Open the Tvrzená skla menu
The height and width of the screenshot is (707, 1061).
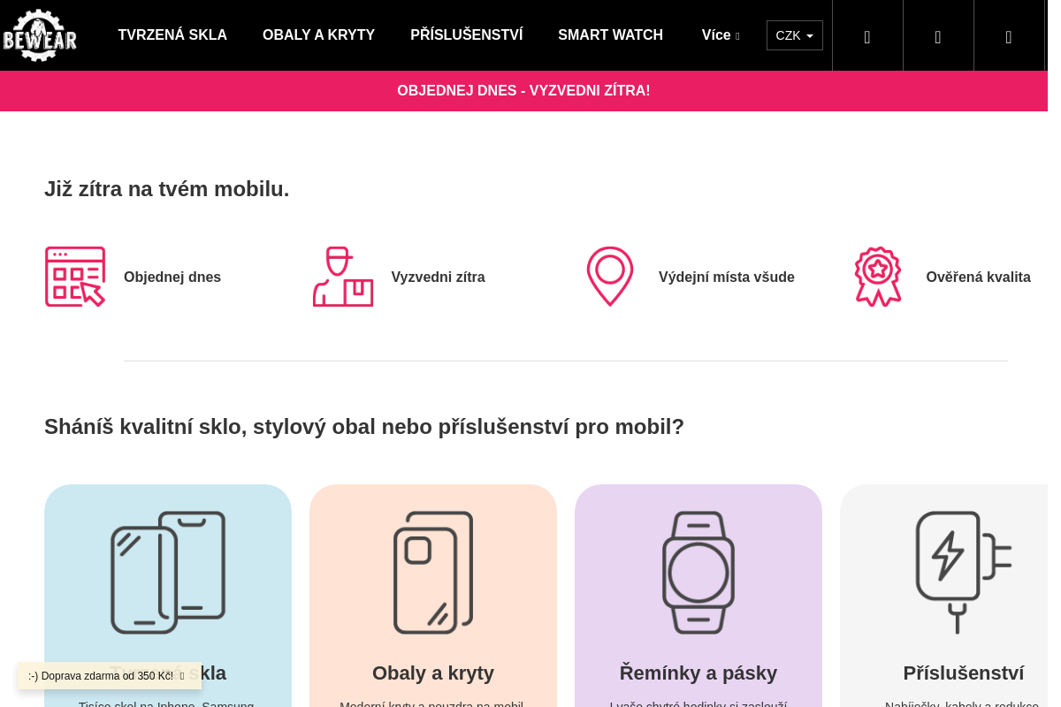tap(172, 35)
